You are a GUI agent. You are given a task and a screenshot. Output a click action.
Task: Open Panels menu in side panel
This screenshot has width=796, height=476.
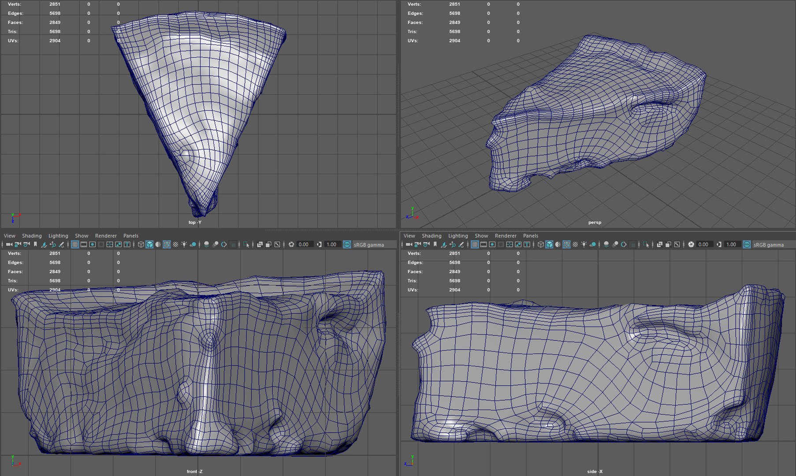pyautogui.click(x=531, y=236)
